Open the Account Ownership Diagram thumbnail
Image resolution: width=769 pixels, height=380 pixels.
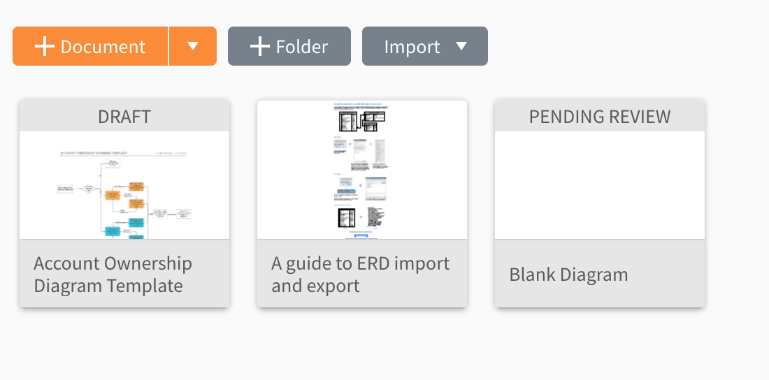tap(124, 185)
